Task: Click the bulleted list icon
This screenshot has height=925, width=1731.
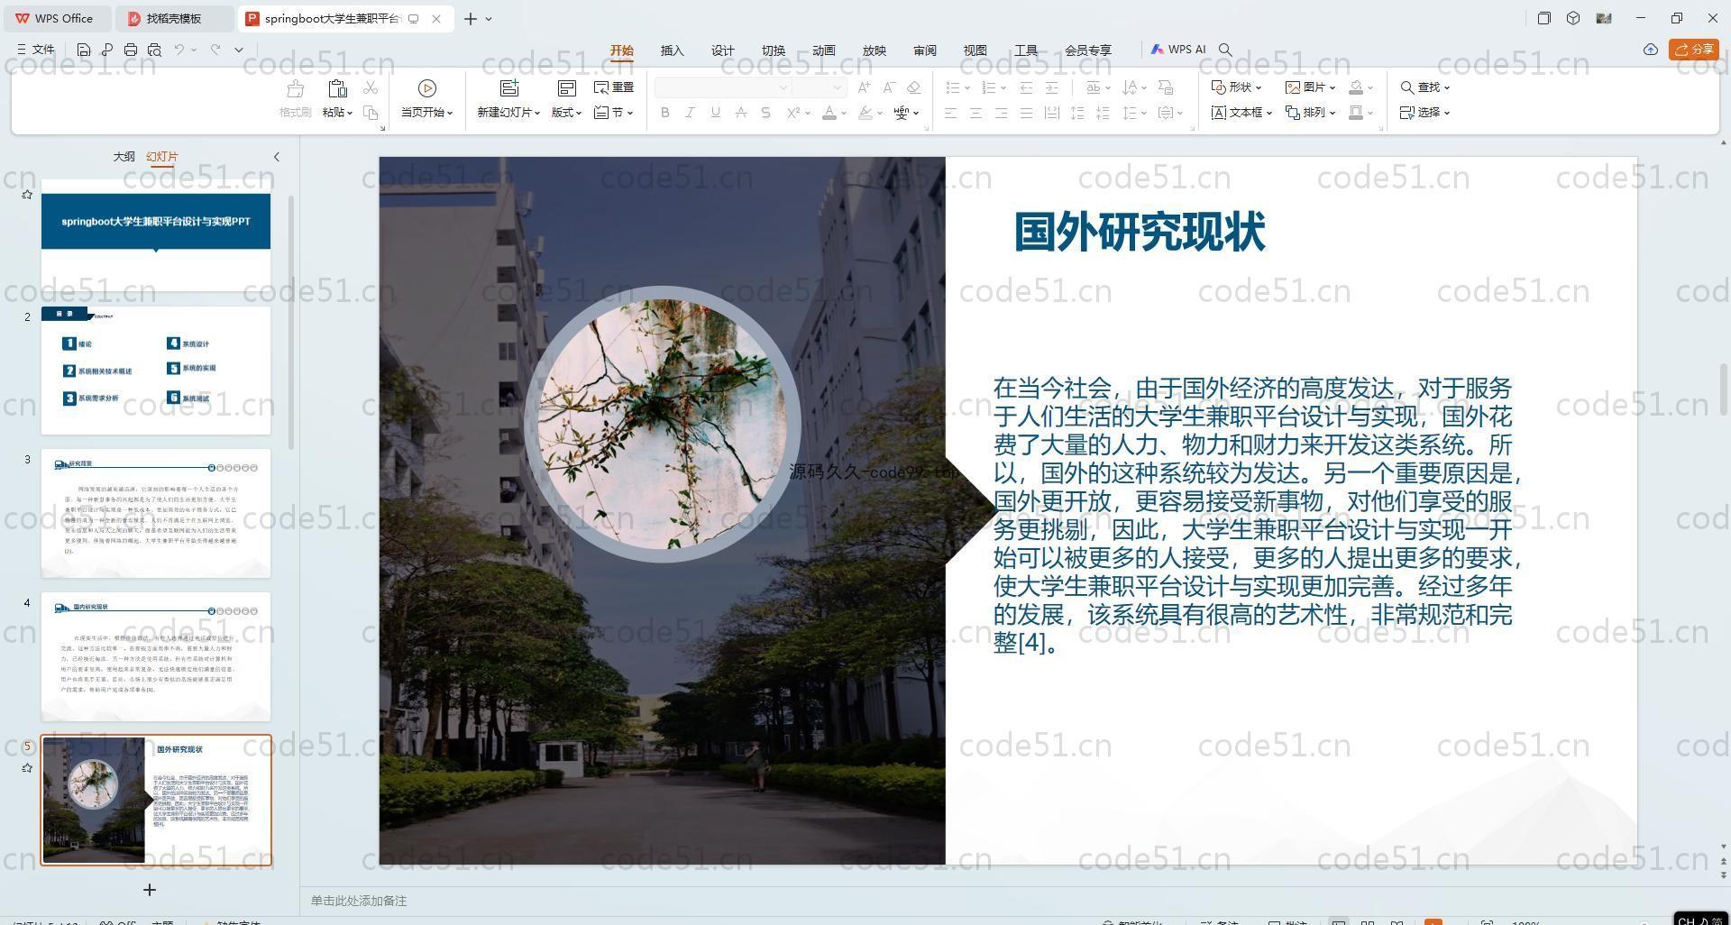Action: [953, 87]
